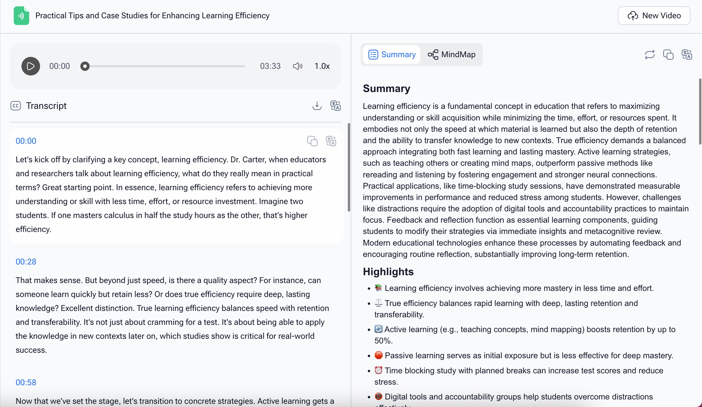Translate the full transcript

[335, 106]
